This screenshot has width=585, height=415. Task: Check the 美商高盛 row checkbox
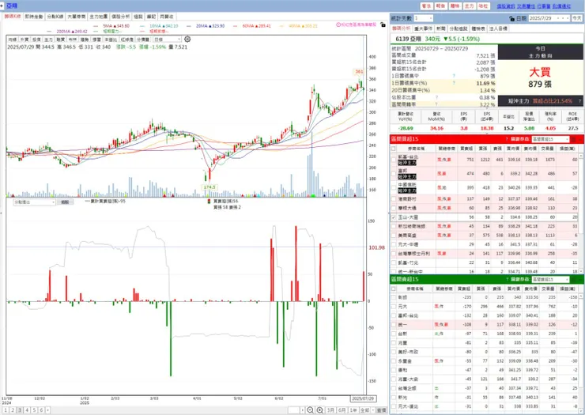pyautogui.click(x=394, y=236)
